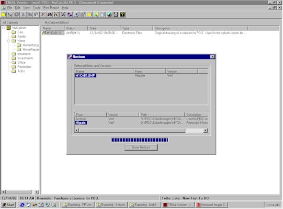Switch to Exploring - Splash taskbar button
Viewport: 283px width, 209px height.
click(x=111, y=205)
